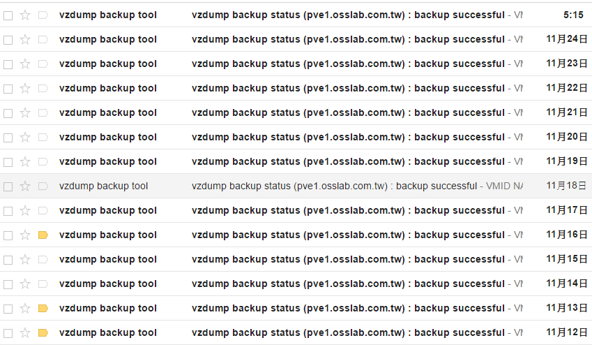Star the 11月24日 vzdump email
Viewport: 592px width, 345px height.
pyautogui.click(x=25, y=39)
